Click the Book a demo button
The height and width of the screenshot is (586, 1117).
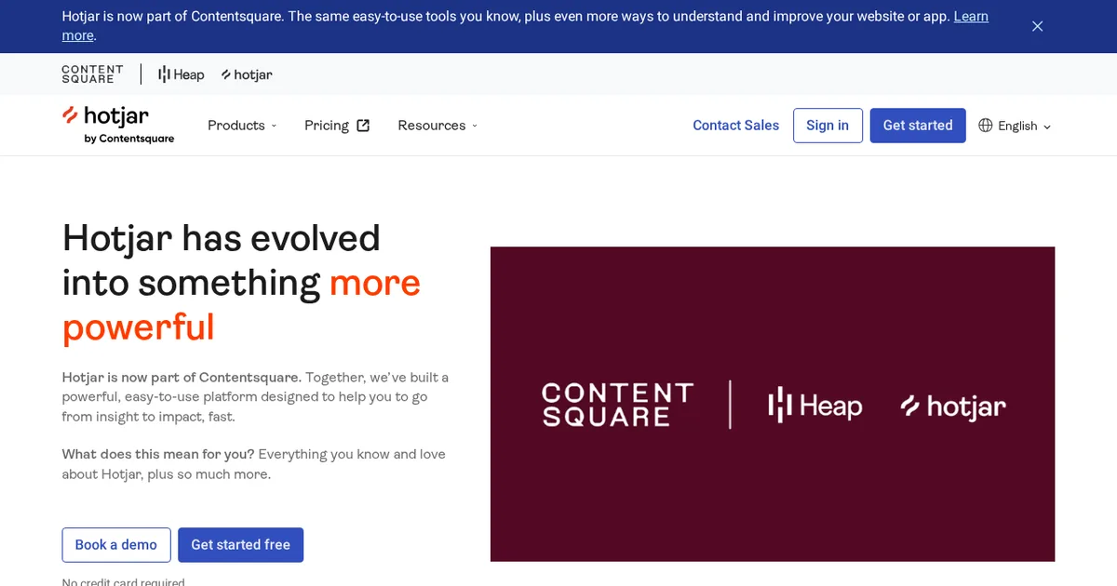[x=116, y=545]
